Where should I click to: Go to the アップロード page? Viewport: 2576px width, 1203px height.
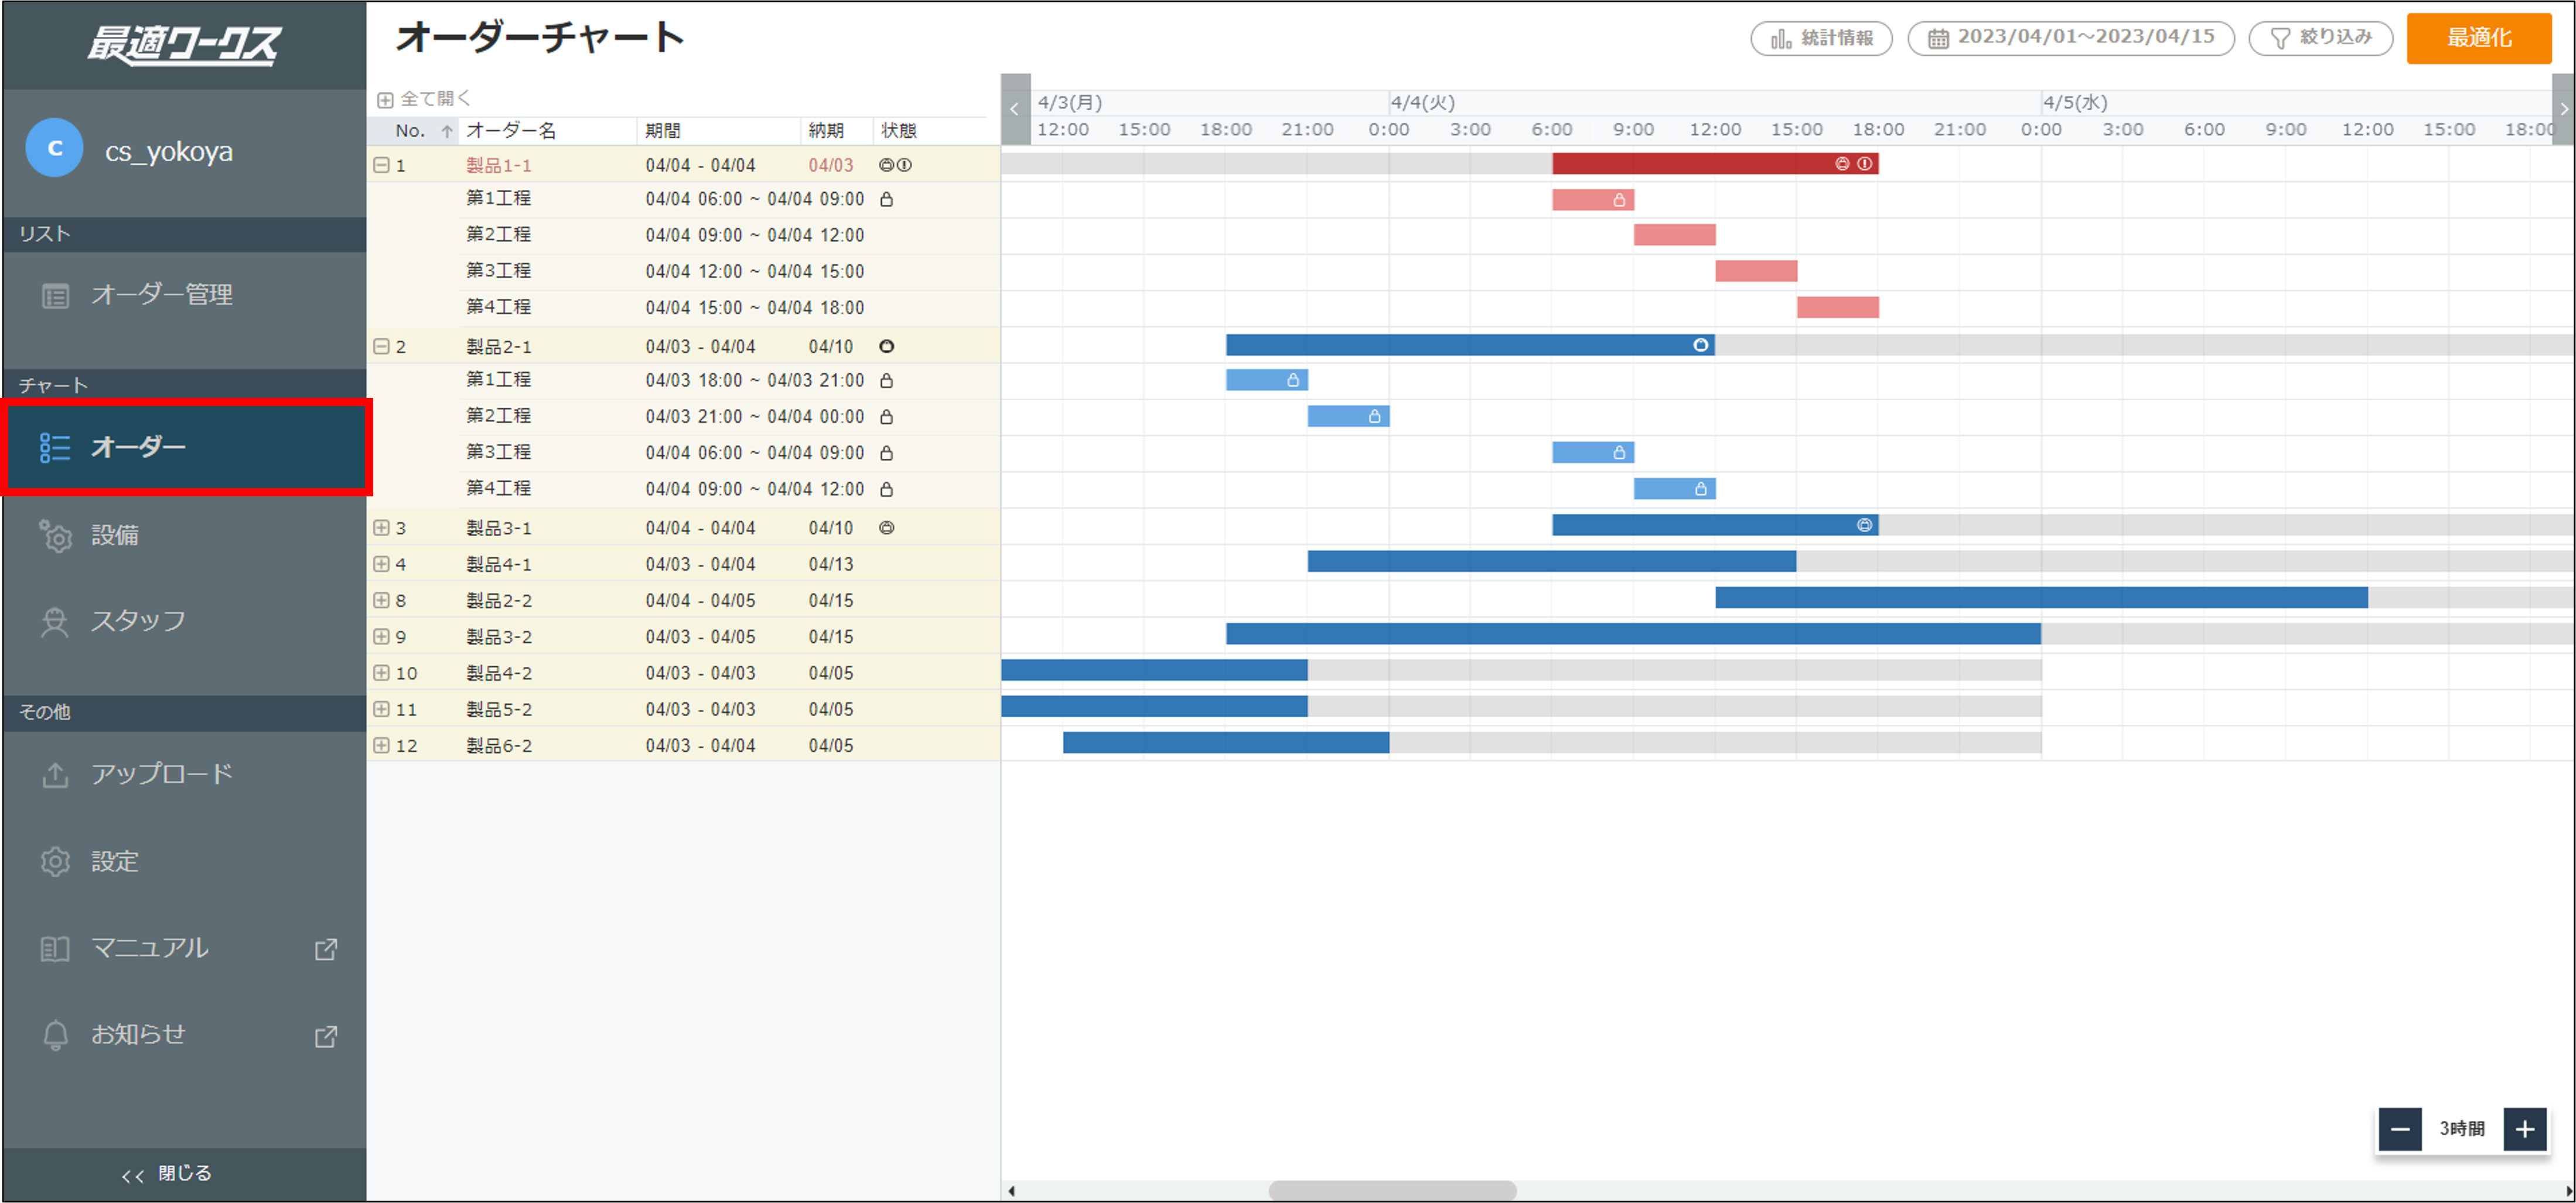point(185,775)
